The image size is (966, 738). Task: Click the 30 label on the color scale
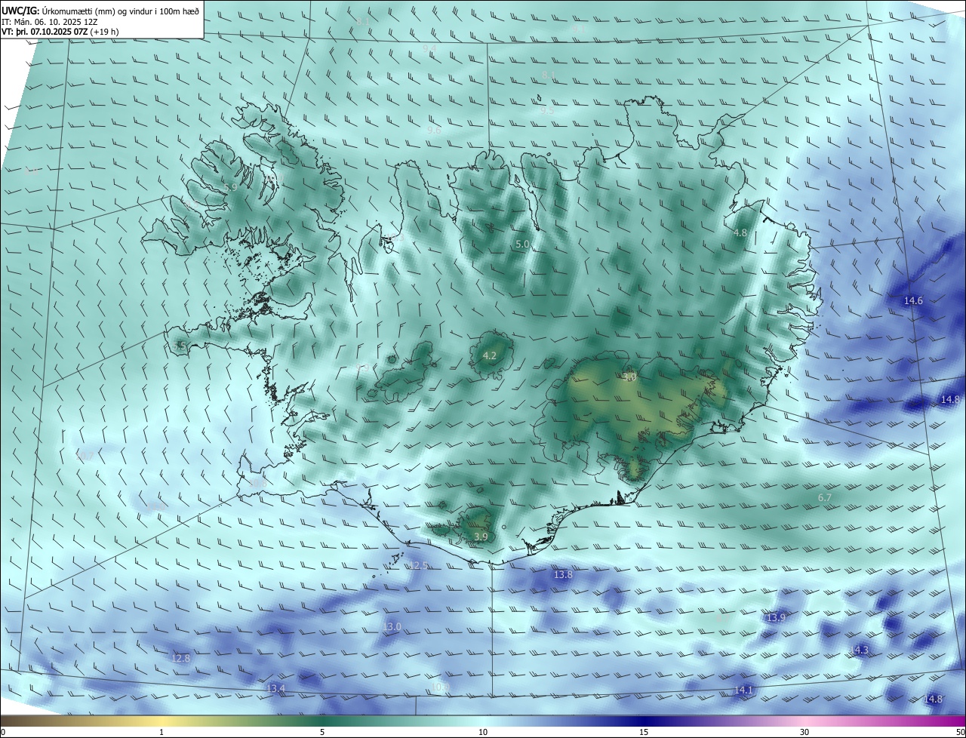tap(804, 732)
